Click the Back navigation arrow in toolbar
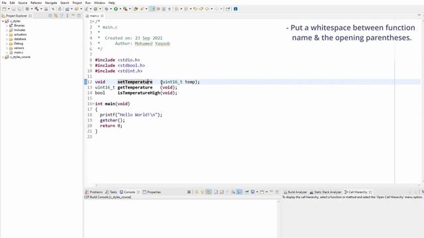Viewport: 424px width, 238px height. point(207,9)
